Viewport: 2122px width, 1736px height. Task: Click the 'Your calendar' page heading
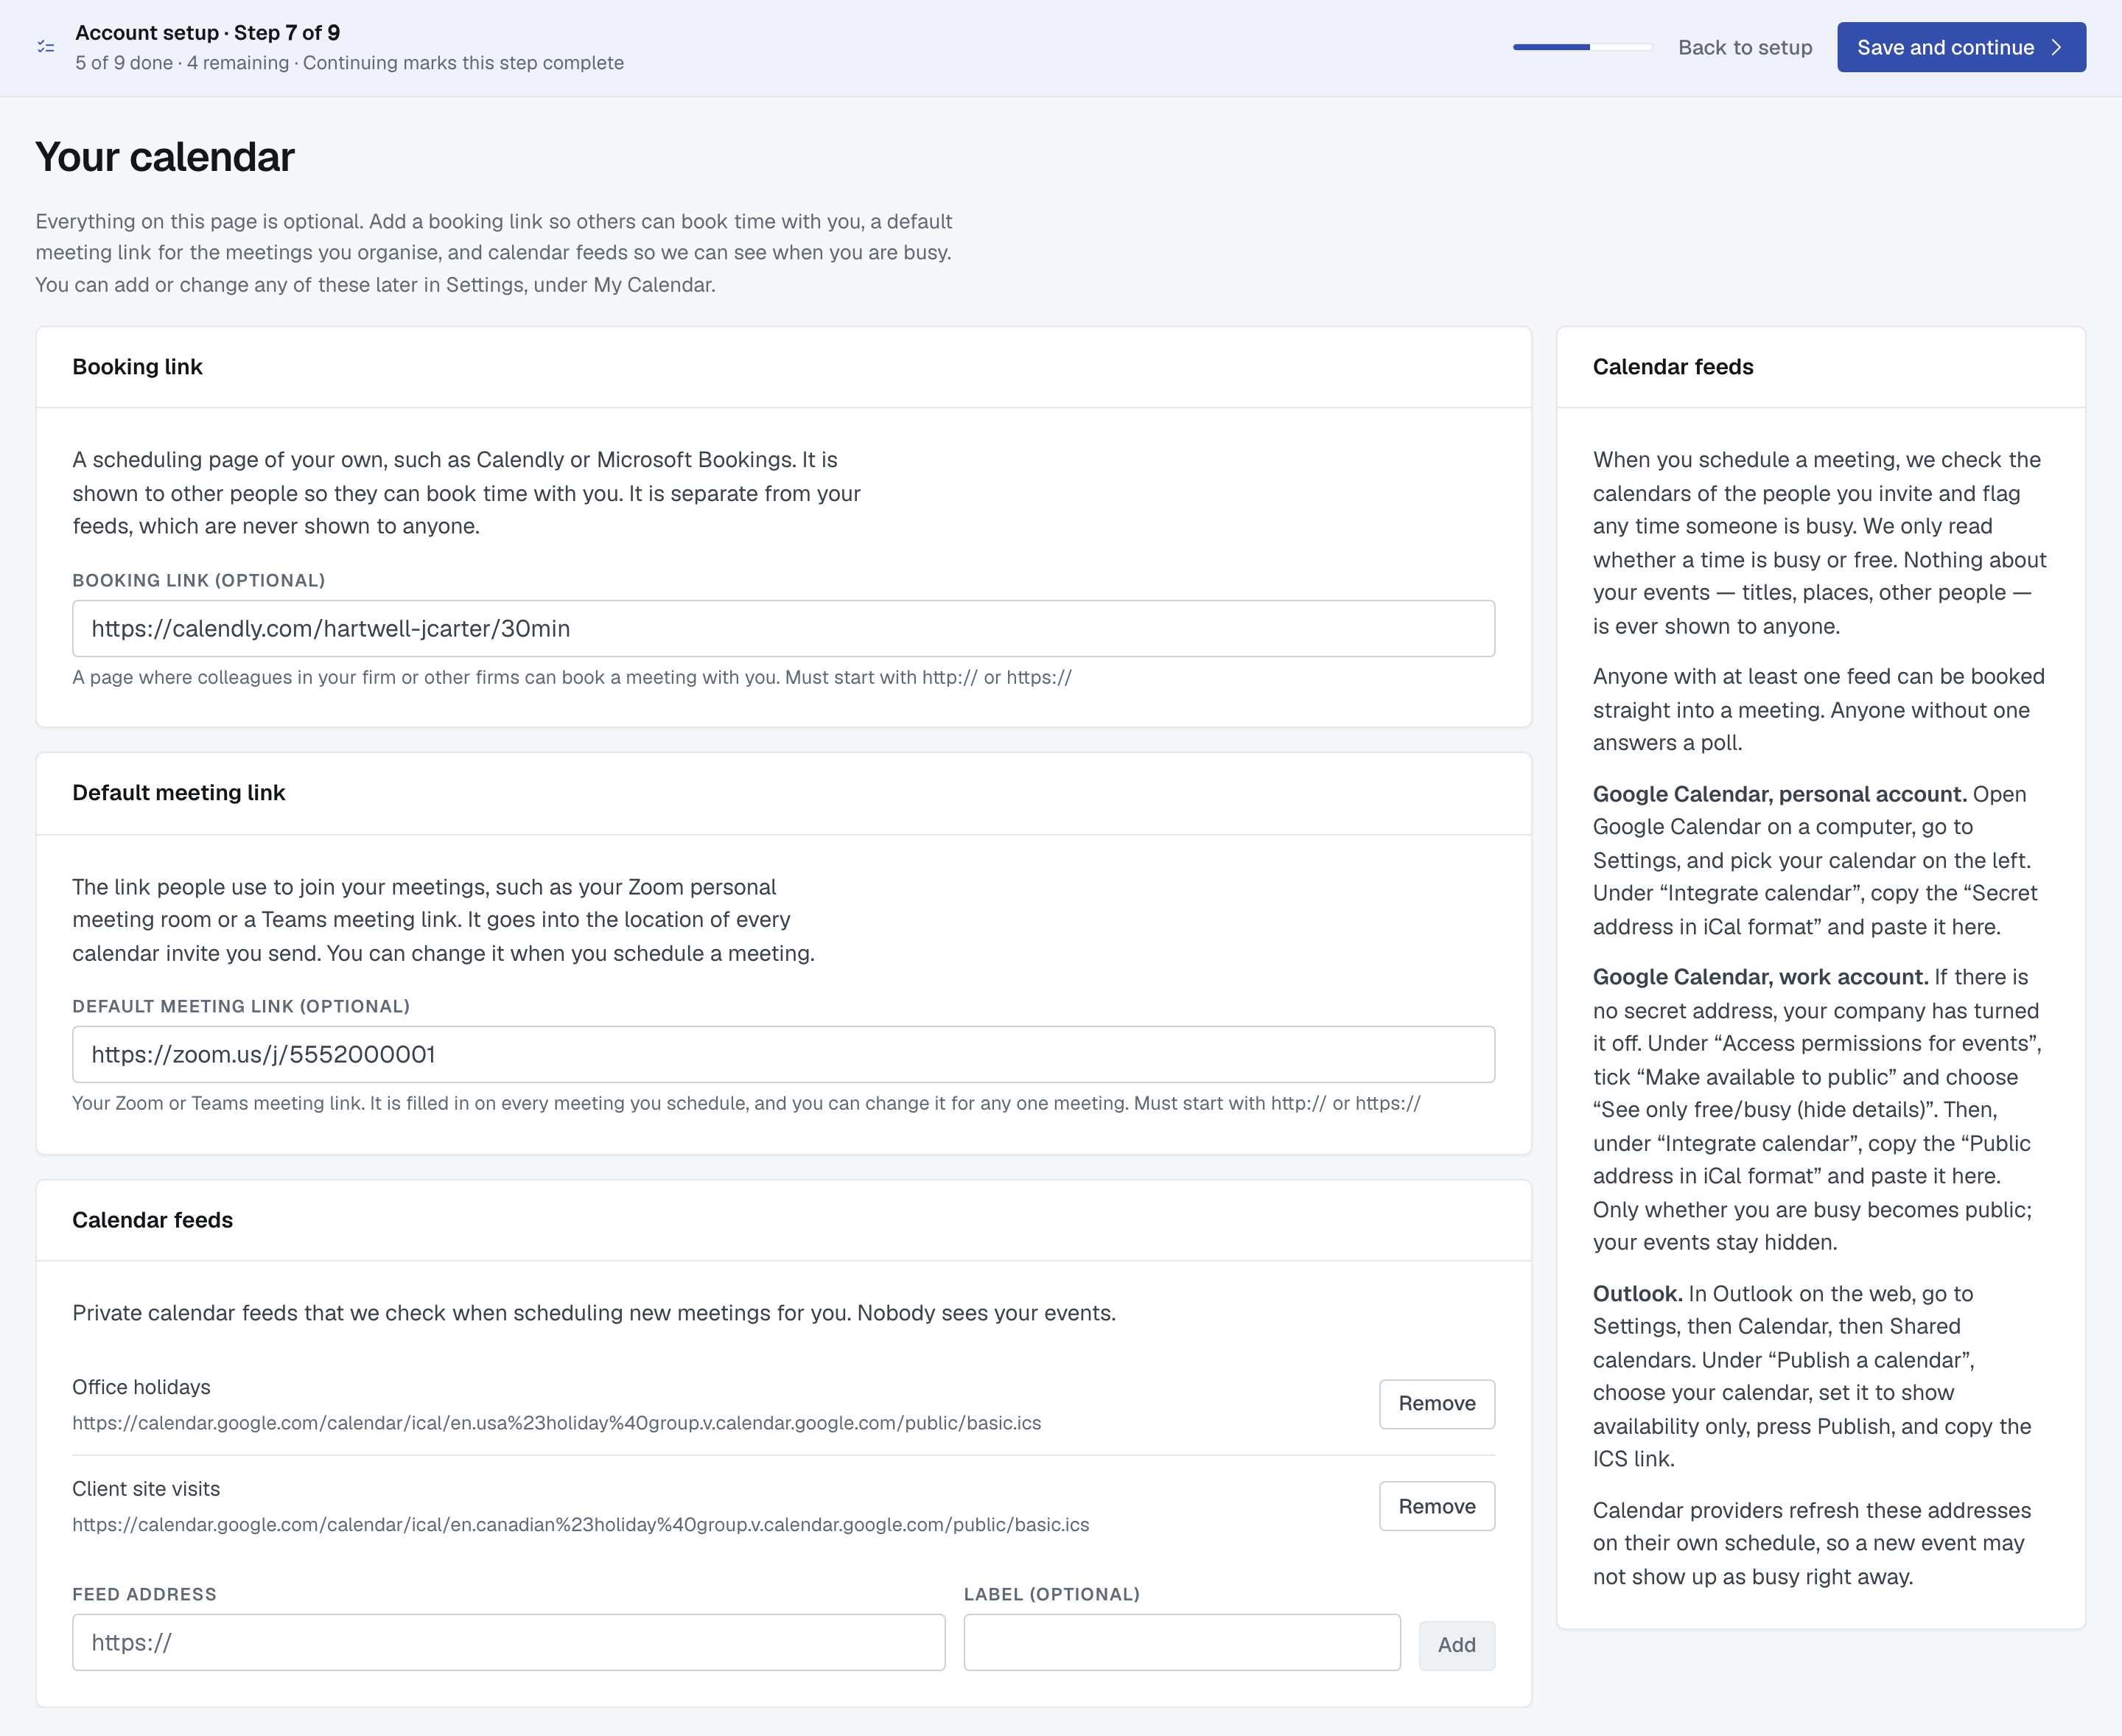click(165, 157)
